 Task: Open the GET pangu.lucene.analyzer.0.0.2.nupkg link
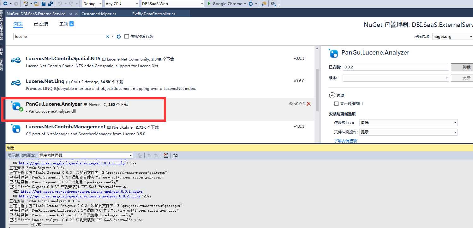[81, 191]
